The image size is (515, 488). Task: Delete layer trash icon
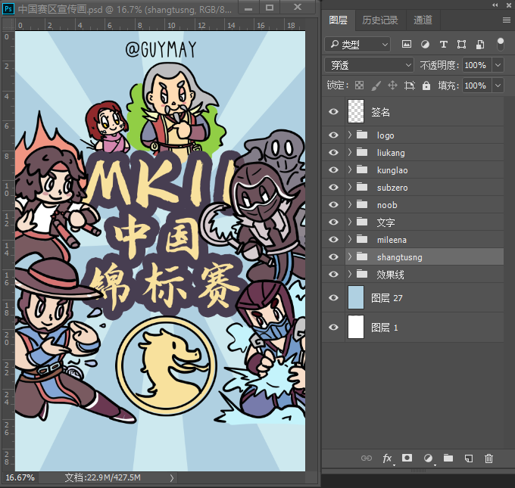click(x=488, y=458)
